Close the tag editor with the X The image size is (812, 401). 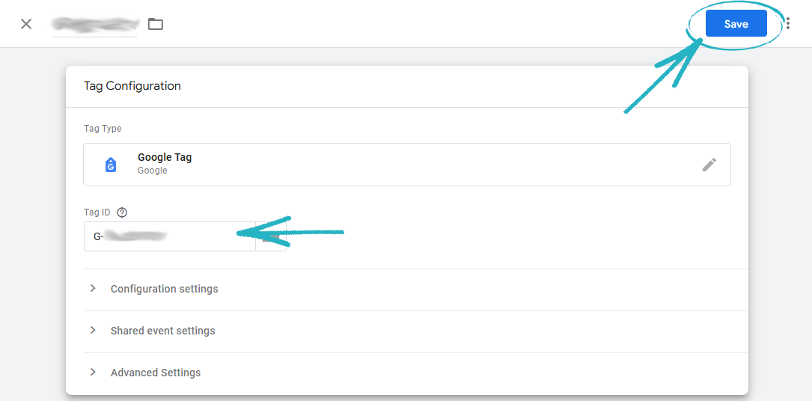tap(26, 24)
